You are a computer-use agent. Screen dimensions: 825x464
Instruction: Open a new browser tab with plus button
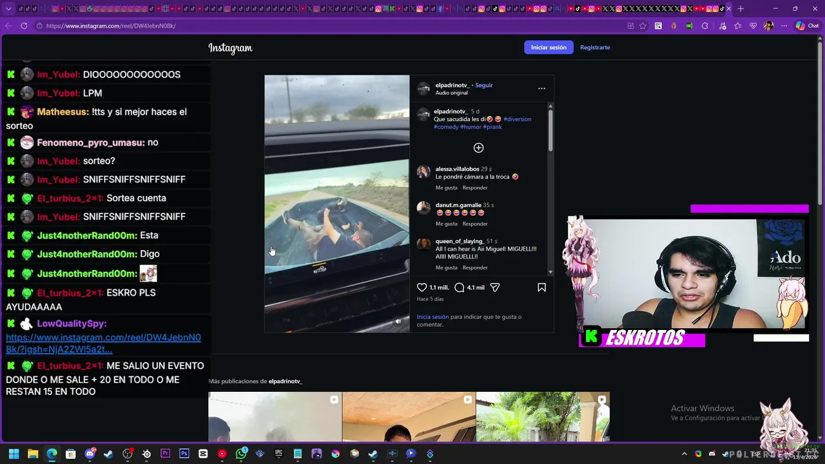click(741, 8)
